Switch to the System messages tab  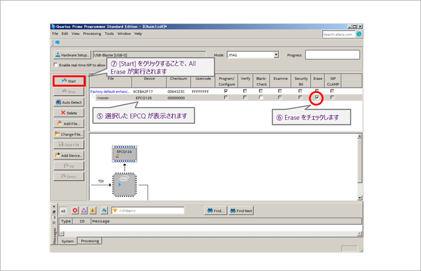(x=67, y=241)
